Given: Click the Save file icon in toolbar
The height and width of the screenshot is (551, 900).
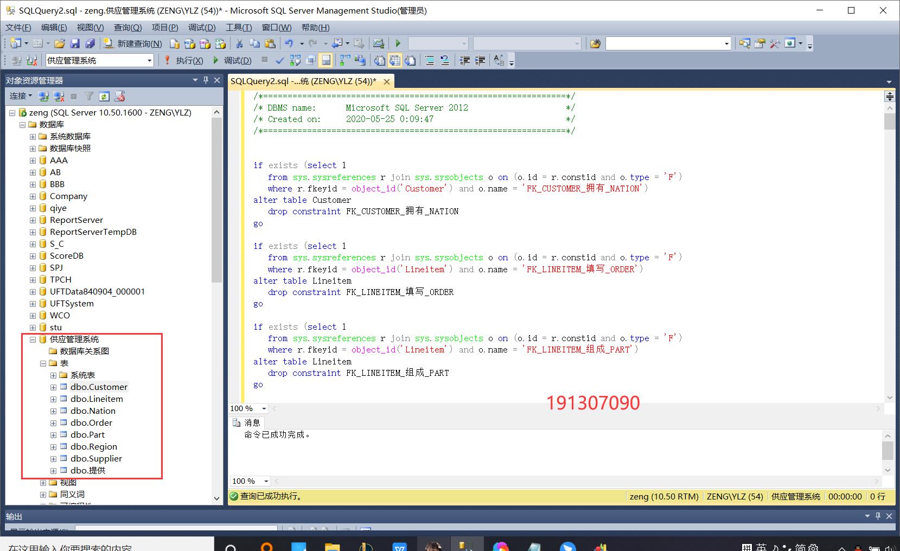Looking at the screenshot, I should [75, 43].
